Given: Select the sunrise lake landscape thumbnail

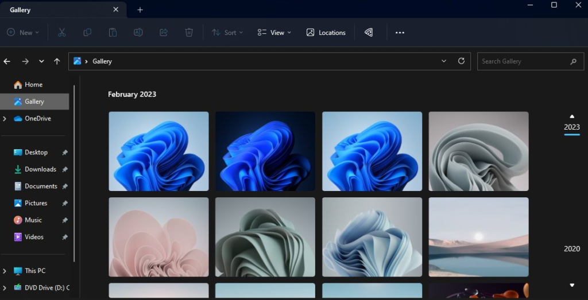Looking at the screenshot, I should click(x=478, y=237).
